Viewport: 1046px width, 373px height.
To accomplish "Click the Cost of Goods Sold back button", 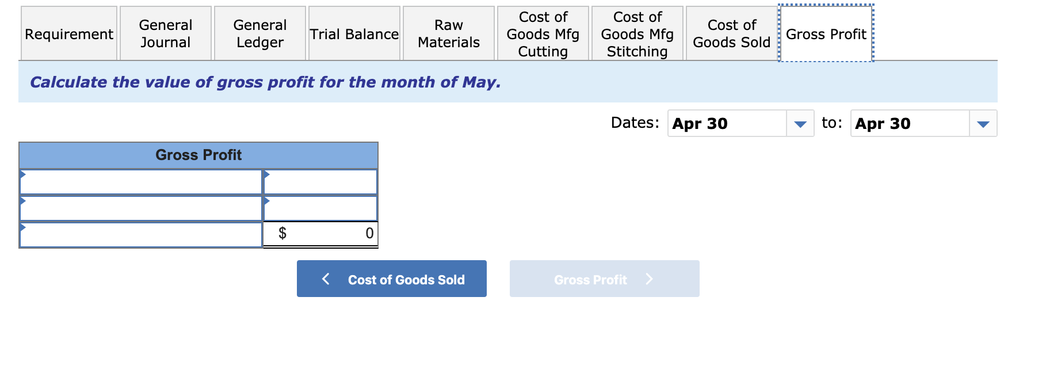I will pyautogui.click(x=391, y=279).
